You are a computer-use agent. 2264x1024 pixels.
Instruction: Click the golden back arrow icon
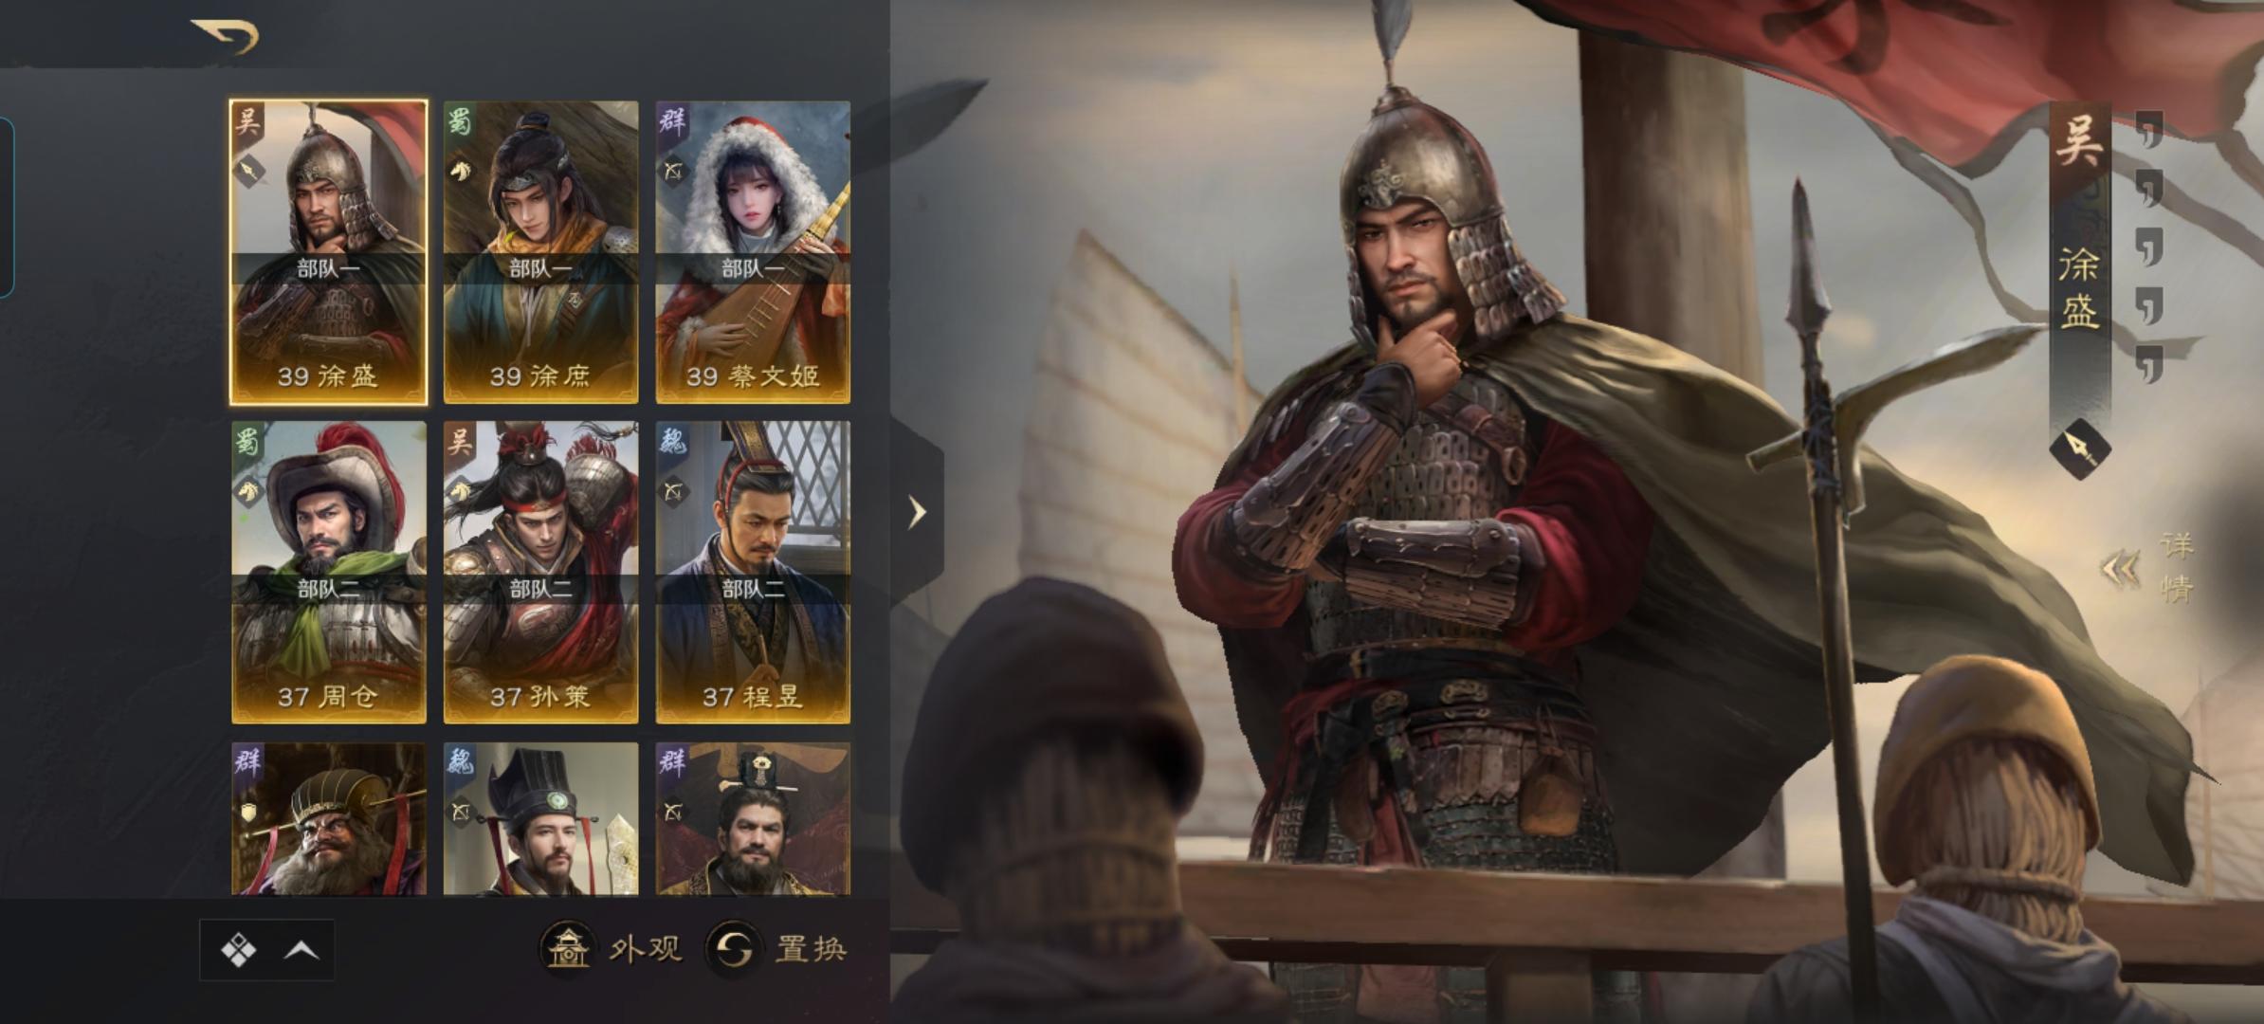(226, 36)
